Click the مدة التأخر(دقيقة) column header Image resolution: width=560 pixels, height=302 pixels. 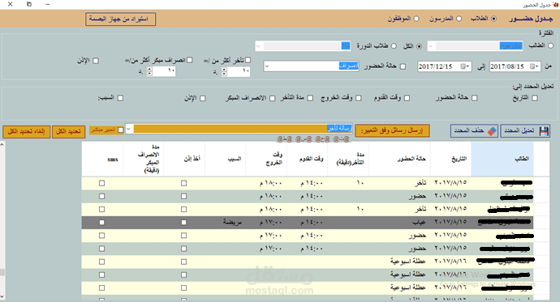(x=348, y=159)
